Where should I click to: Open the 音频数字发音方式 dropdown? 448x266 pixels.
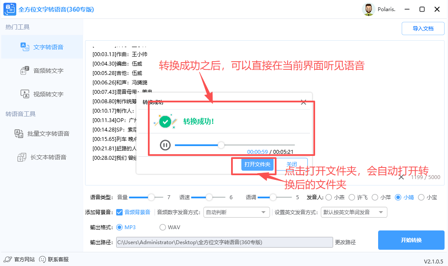(x=236, y=212)
